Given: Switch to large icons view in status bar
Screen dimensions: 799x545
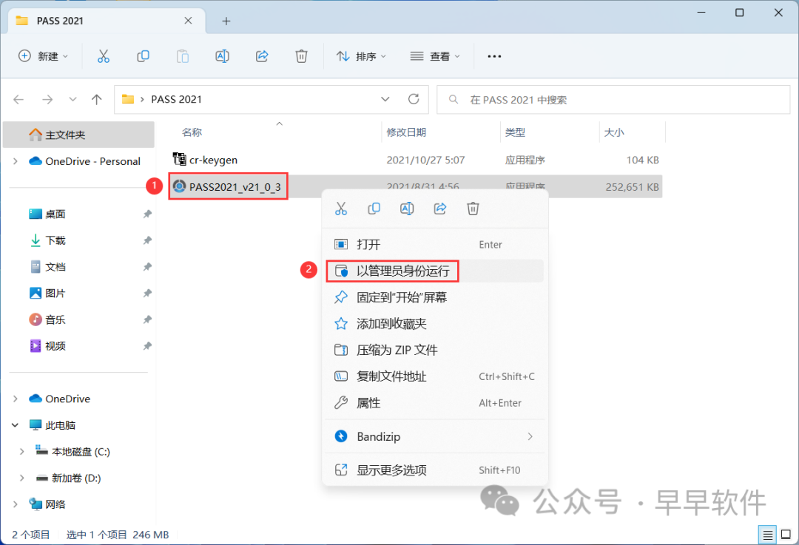Looking at the screenshot, I should point(785,535).
